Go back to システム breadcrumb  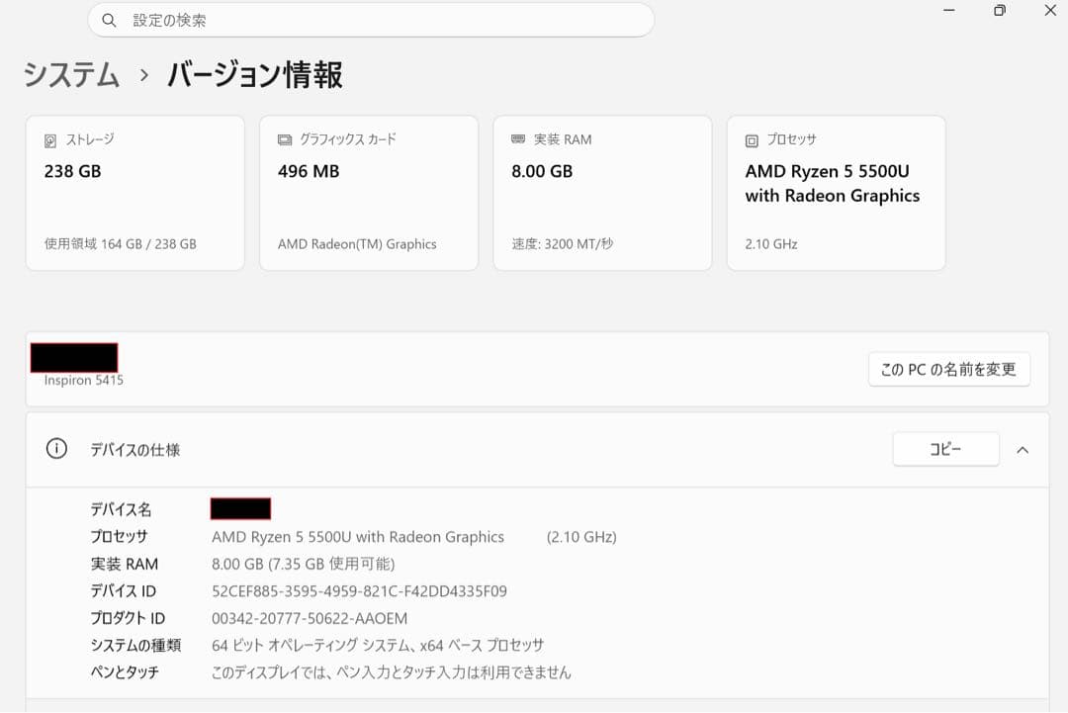pos(71,75)
